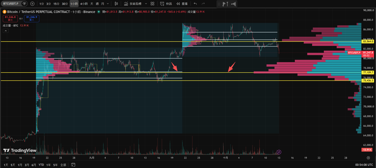Click the purple lightning bolt icon
This screenshot has width=376, height=168.
tap(279, 152)
